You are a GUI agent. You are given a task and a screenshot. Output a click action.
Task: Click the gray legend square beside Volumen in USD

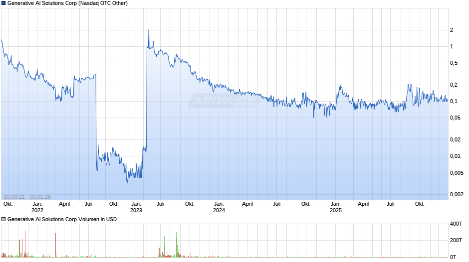point(3,219)
